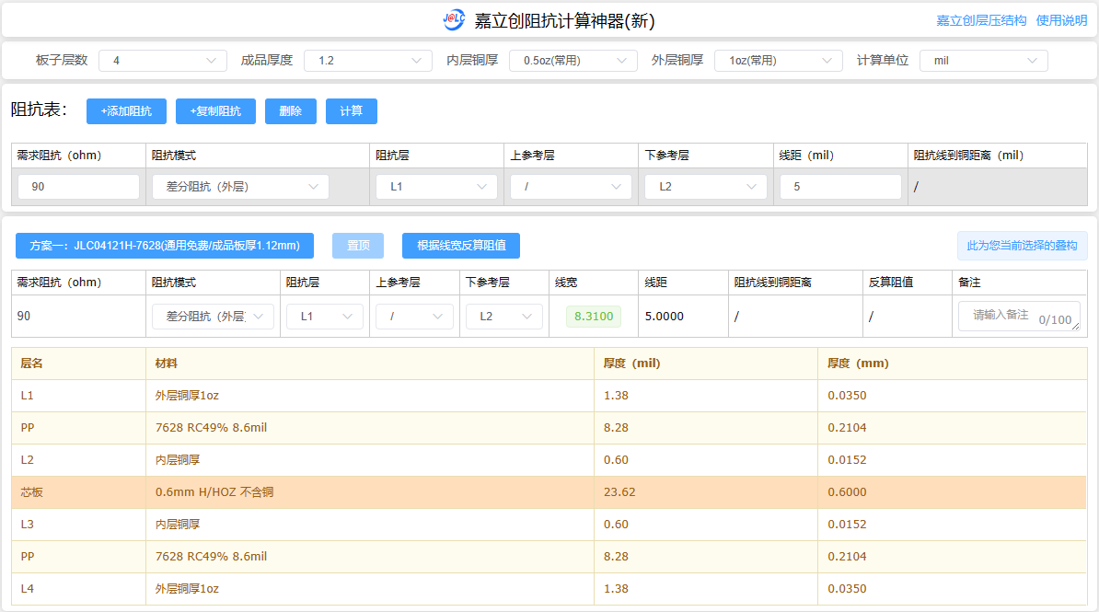
Task: Click the +添加阻抗 button
Action: click(x=126, y=111)
